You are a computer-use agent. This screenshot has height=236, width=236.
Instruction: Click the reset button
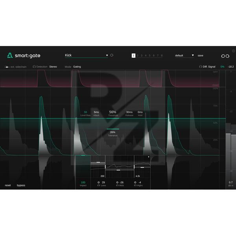8,185
